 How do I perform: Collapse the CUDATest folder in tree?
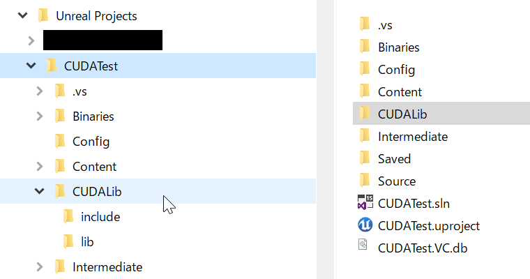[31, 66]
